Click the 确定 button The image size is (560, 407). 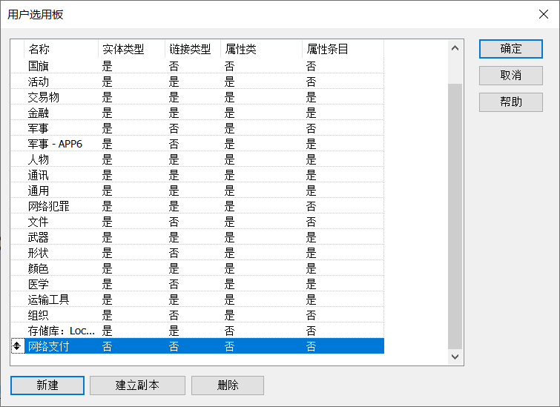(x=511, y=49)
